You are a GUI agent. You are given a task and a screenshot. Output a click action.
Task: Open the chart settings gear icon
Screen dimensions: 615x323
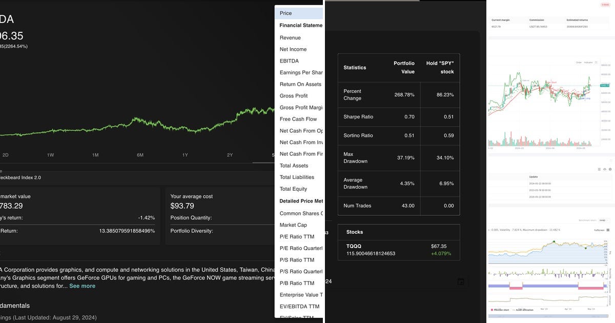tap(610, 169)
